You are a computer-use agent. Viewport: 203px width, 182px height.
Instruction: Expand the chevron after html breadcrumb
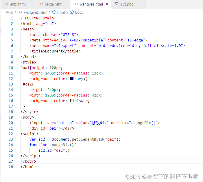[67, 12]
